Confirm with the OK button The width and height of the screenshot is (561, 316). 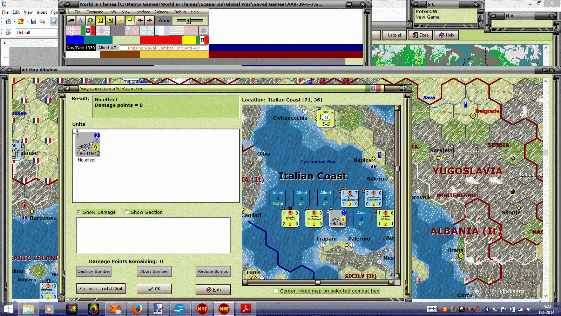click(x=154, y=289)
